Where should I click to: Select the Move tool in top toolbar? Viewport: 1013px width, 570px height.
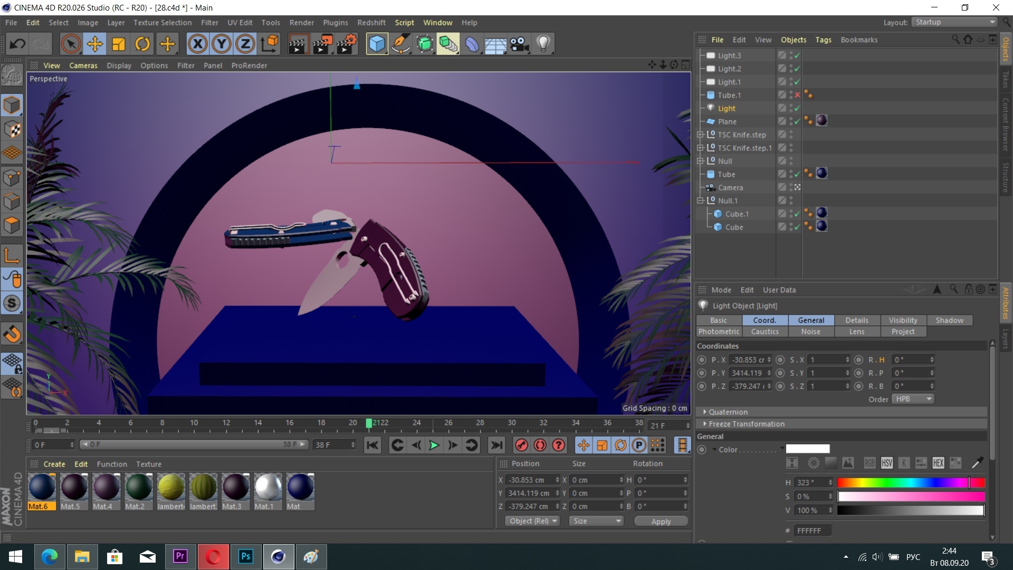(95, 44)
